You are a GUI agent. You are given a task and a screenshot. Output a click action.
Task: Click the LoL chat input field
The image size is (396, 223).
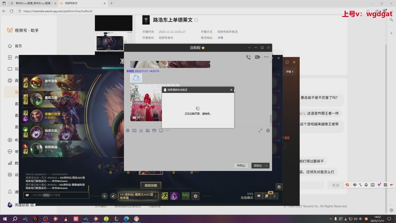click(56, 195)
